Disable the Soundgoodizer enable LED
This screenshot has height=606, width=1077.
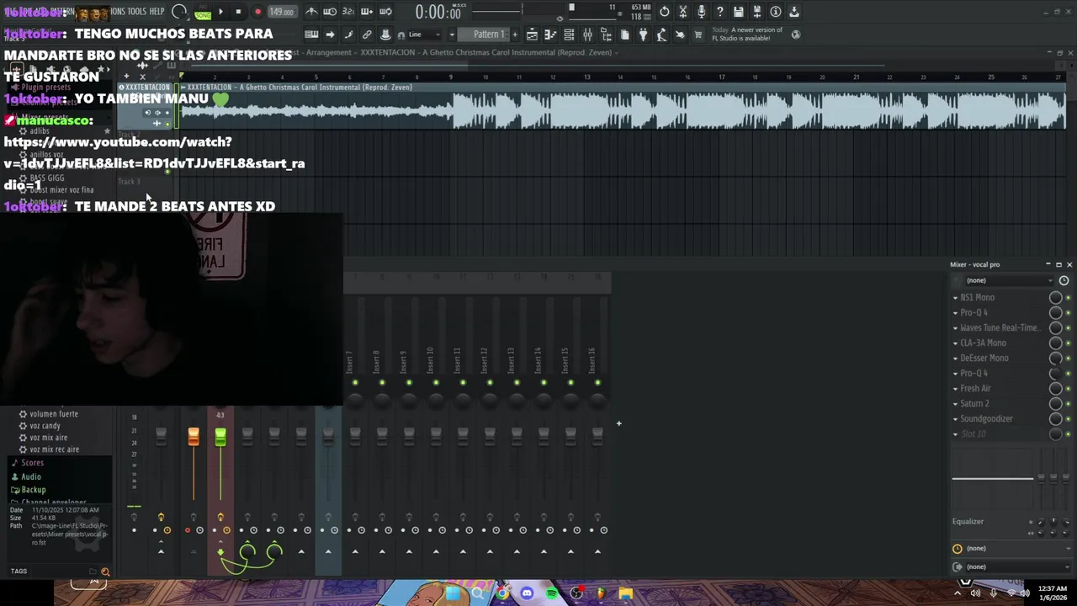click(x=1068, y=419)
